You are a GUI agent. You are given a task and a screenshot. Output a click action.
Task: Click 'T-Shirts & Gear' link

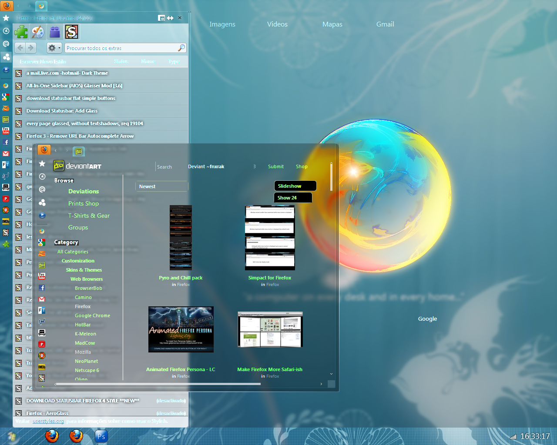(x=89, y=216)
